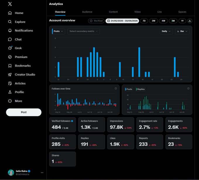The width and height of the screenshot is (199, 180).
Task: Open Grok from sidebar icon
Action: tap(10, 48)
